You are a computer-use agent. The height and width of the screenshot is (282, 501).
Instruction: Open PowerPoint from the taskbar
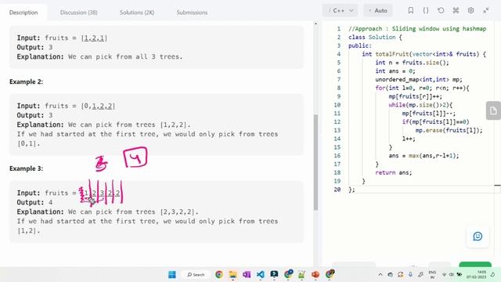[315, 275]
